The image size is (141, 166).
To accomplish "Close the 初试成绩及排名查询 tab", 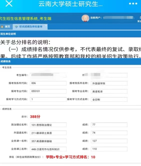I will (46, 25).
